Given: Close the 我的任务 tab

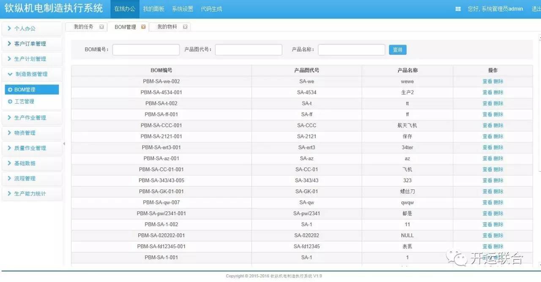Looking at the screenshot, I should pos(101,27).
